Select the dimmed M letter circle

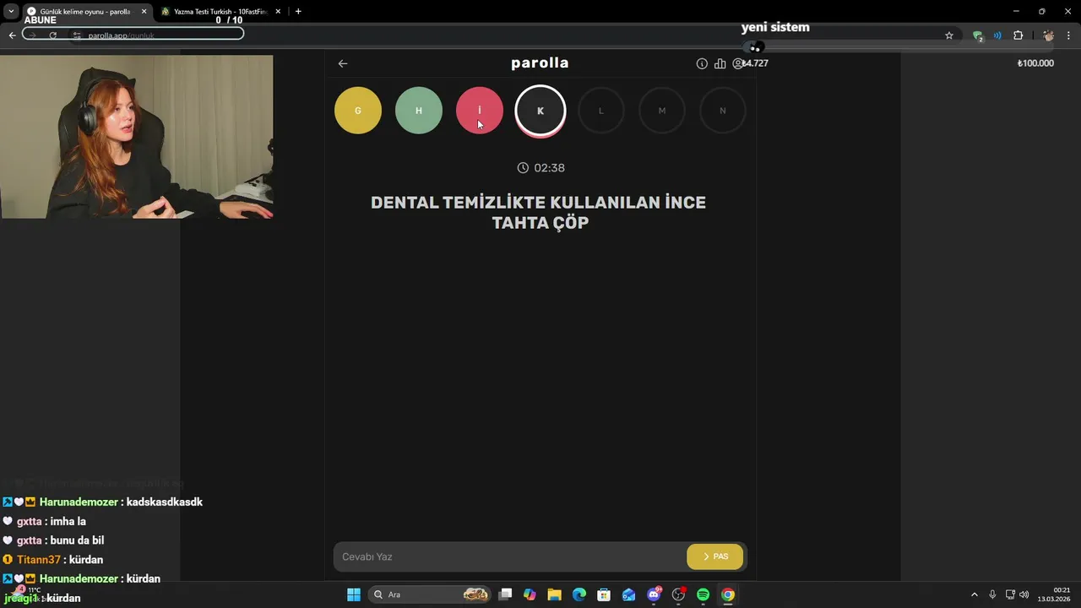(x=662, y=111)
